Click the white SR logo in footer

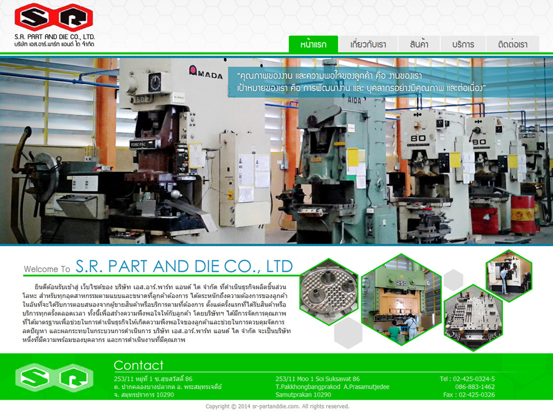53,378
